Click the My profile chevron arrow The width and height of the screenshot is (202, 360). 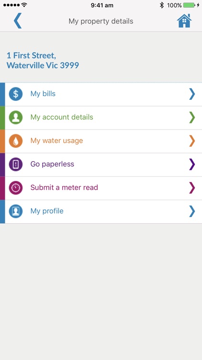point(192,211)
